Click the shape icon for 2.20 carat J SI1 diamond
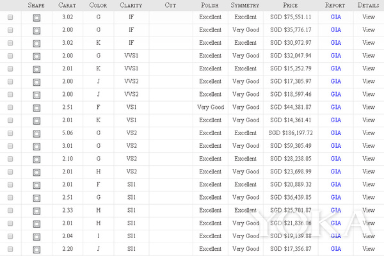 pos(36,249)
